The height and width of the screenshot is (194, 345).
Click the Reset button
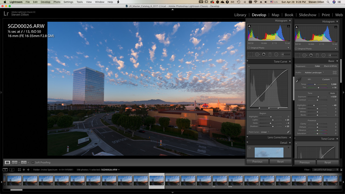[x=281, y=161]
